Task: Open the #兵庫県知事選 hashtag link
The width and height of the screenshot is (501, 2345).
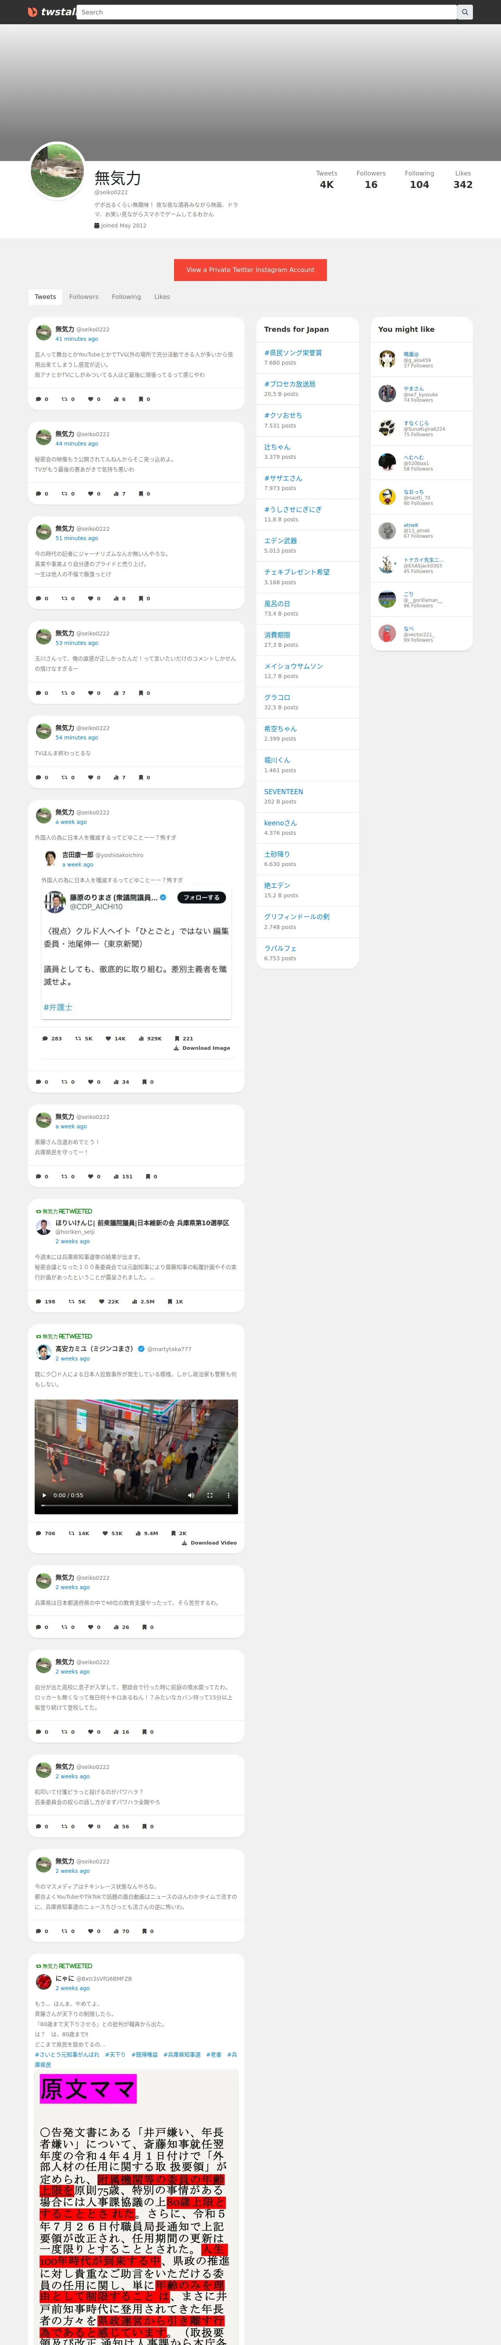Action: pyautogui.click(x=182, y=2055)
